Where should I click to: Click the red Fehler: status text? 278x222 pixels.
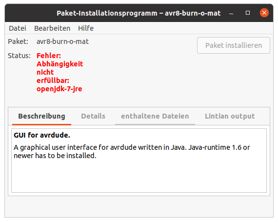click(49, 56)
